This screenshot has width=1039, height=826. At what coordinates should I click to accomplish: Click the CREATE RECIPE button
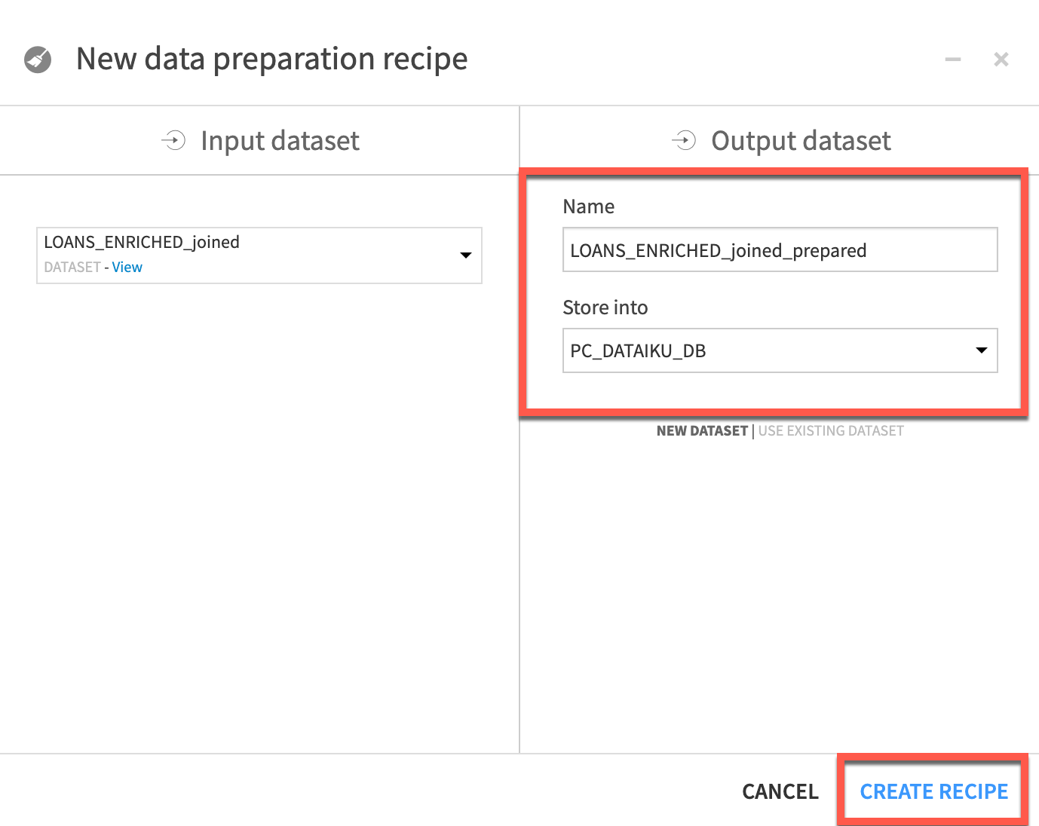933,791
